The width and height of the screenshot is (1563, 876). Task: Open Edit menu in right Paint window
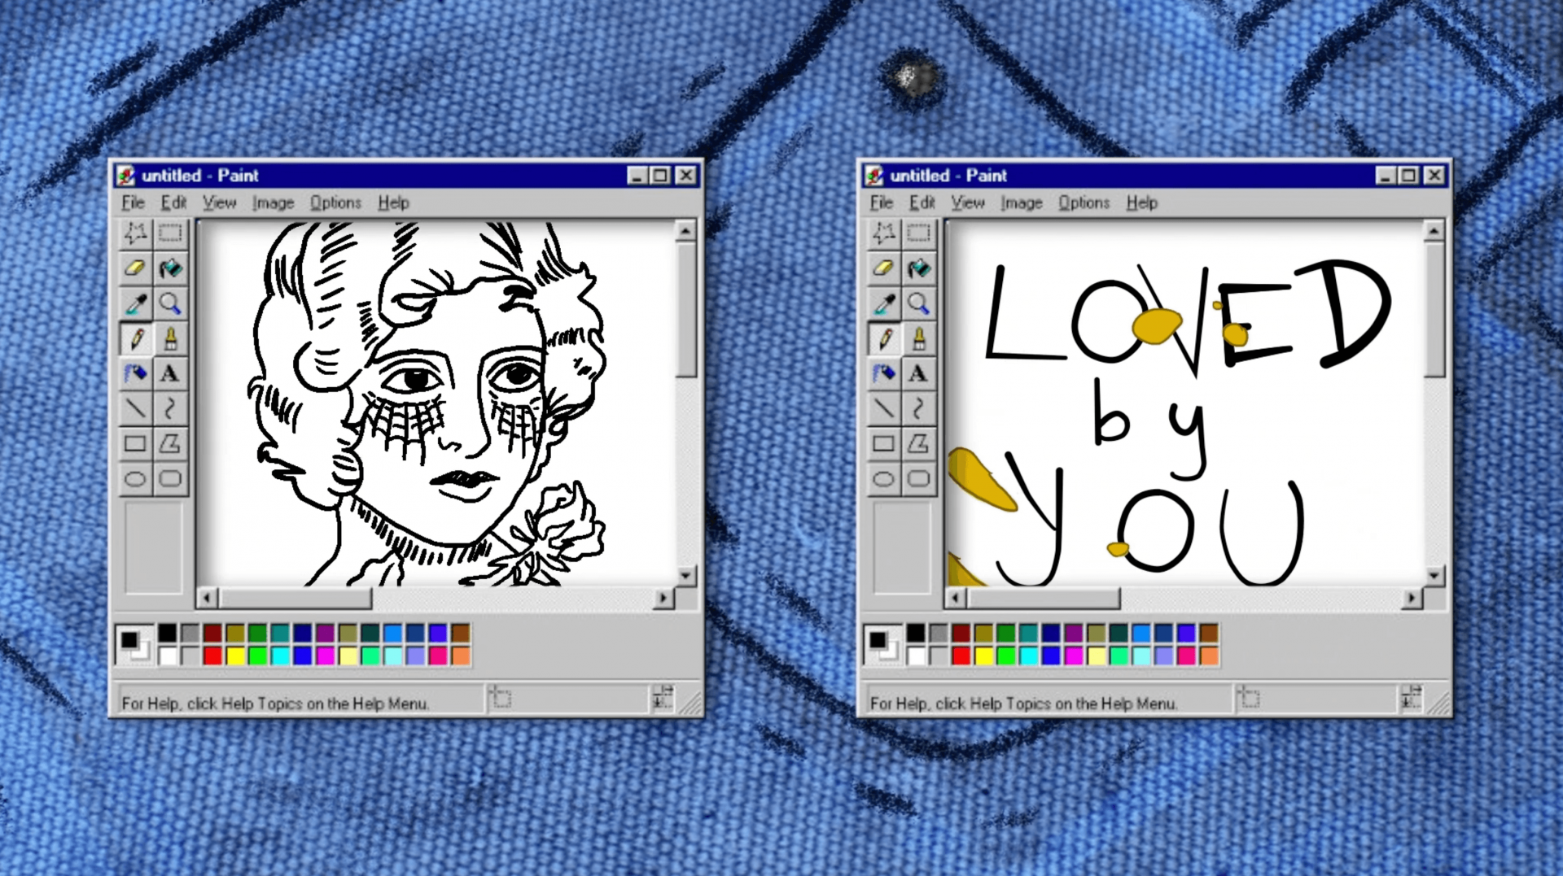[922, 203]
